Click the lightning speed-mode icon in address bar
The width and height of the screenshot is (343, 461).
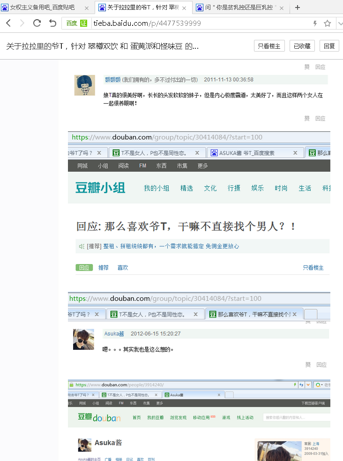(315, 23)
